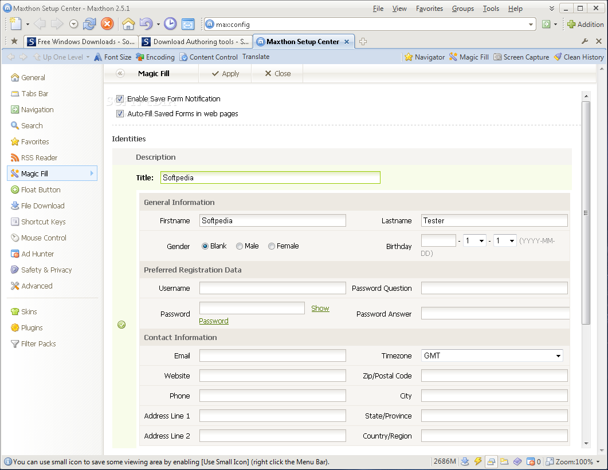Open Encoding tool
608x470 pixels.
pos(155,57)
